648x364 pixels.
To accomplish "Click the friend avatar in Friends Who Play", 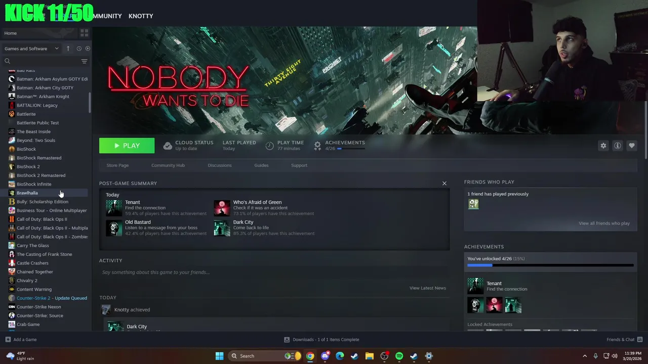I will (x=473, y=204).
